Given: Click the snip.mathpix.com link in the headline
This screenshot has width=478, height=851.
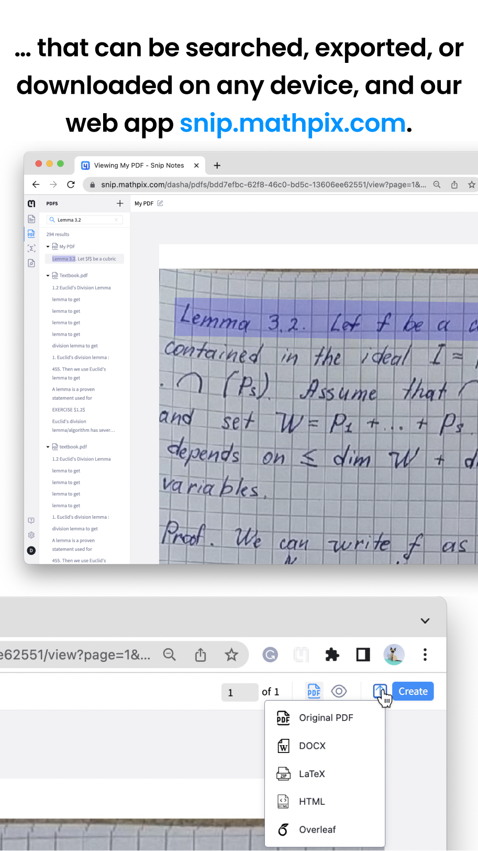Looking at the screenshot, I should pyautogui.click(x=293, y=124).
